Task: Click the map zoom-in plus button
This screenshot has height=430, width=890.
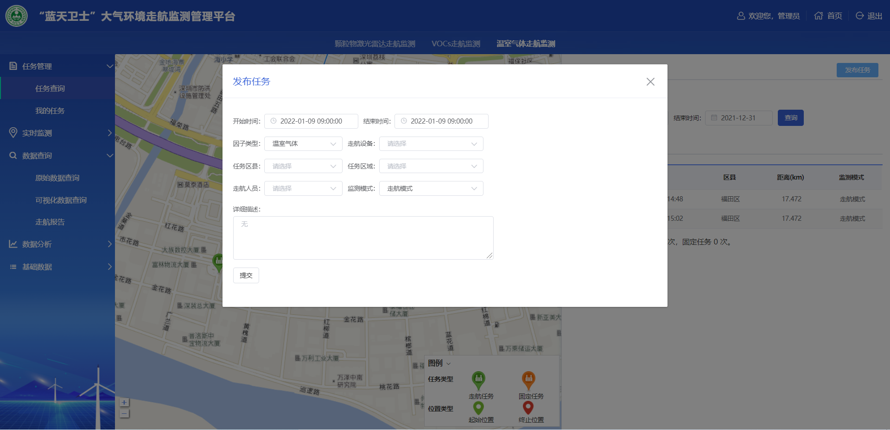Action: pos(124,403)
